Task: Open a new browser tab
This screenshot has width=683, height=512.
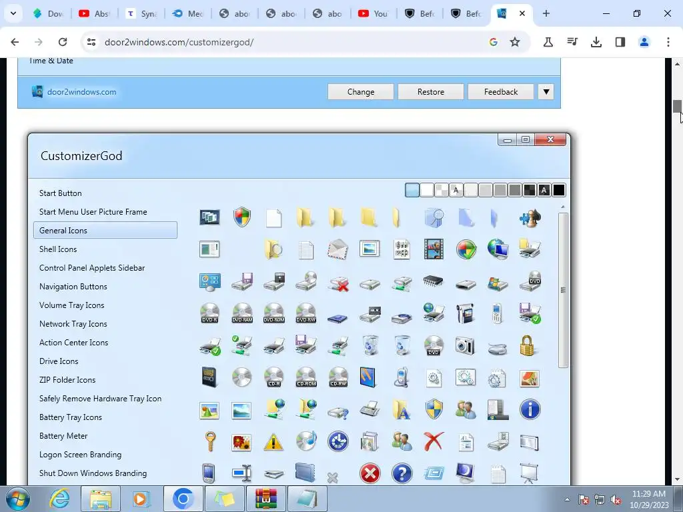Action: click(546, 13)
